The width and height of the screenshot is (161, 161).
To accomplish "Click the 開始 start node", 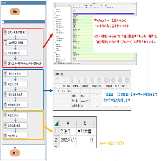I will tap(15, 12).
